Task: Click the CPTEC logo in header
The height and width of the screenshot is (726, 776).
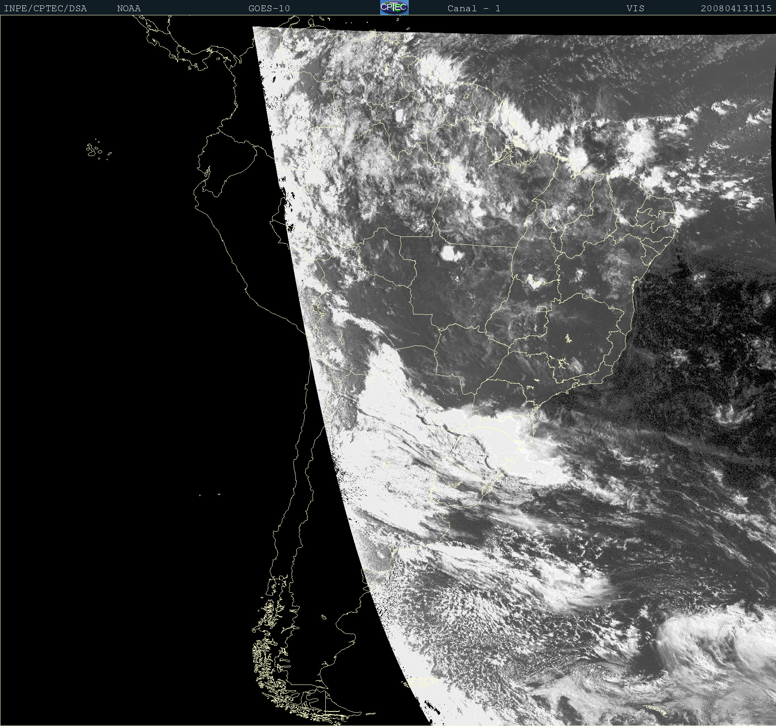Action: point(394,7)
